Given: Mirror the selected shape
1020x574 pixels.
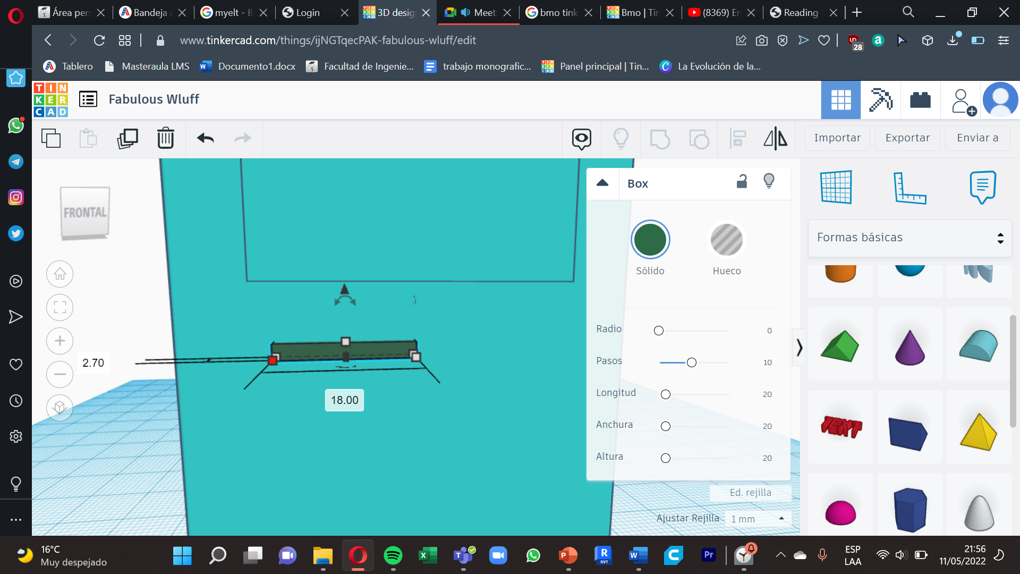Looking at the screenshot, I should (775, 138).
